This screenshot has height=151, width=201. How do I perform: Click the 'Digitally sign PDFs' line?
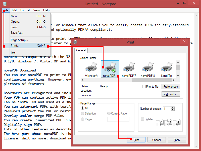(23, 125)
